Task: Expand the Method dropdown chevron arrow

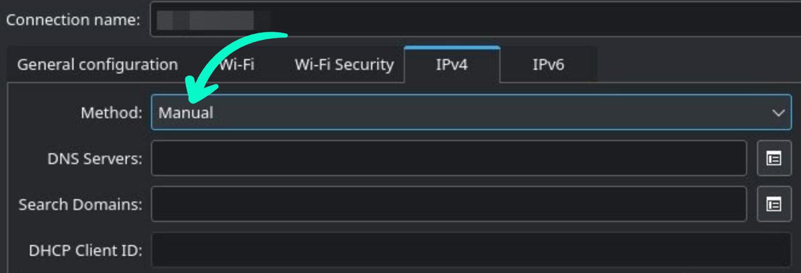Action: tap(778, 113)
